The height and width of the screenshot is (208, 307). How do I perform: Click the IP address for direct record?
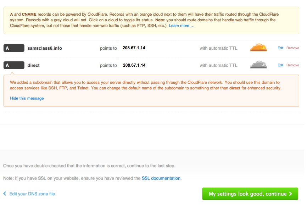pos(134,65)
